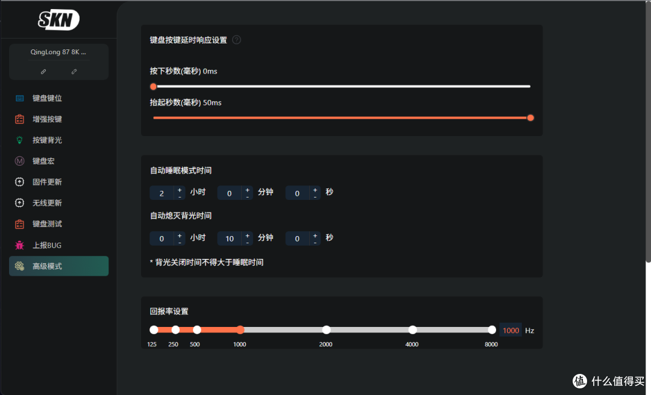Open the 键盘键位 menu

pyautogui.click(x=58, y=98)
